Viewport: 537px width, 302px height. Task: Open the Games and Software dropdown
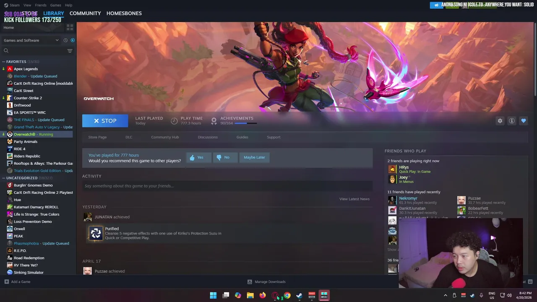coord(31,40)
